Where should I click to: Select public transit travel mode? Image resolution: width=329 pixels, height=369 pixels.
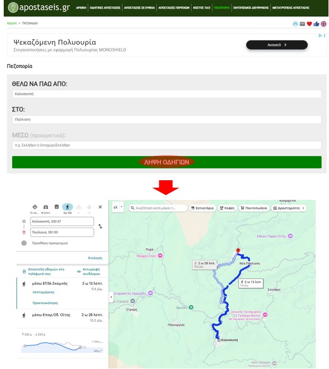(x=56, y=207)
